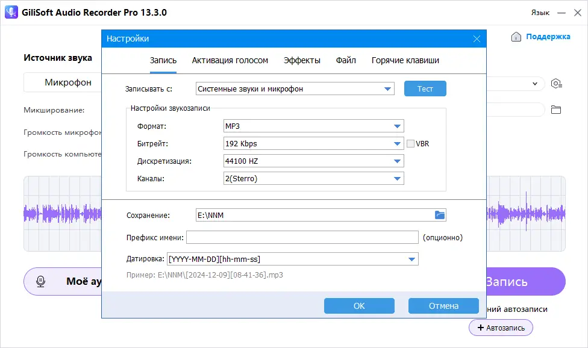
Task: Click the Автозапись button
Action: (501, 328)
